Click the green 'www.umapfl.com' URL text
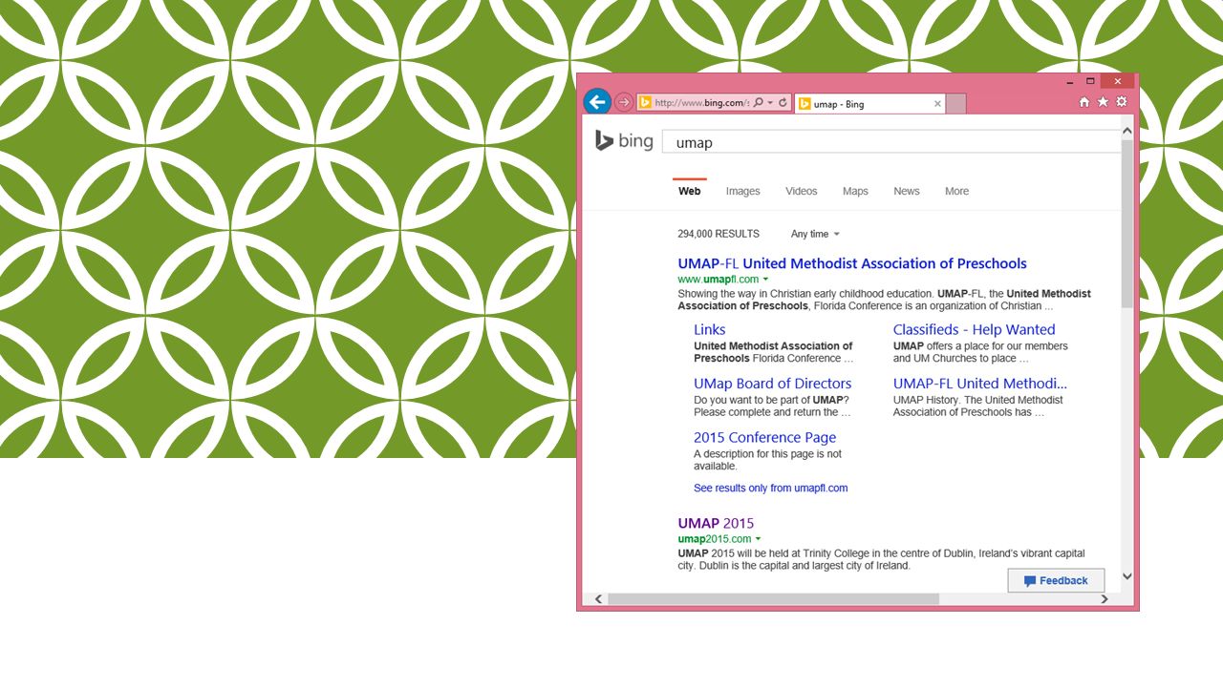The image size is (1223, 687). 719,279
